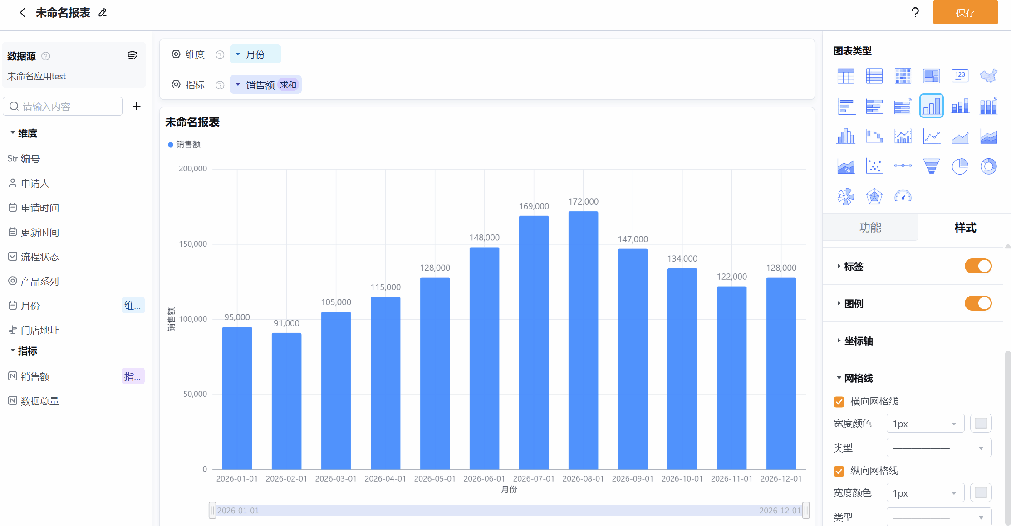The height and width of the screenshot is (526, 1011).
Task: Open horizontal gridline color swatch
Action: (981, 424)
